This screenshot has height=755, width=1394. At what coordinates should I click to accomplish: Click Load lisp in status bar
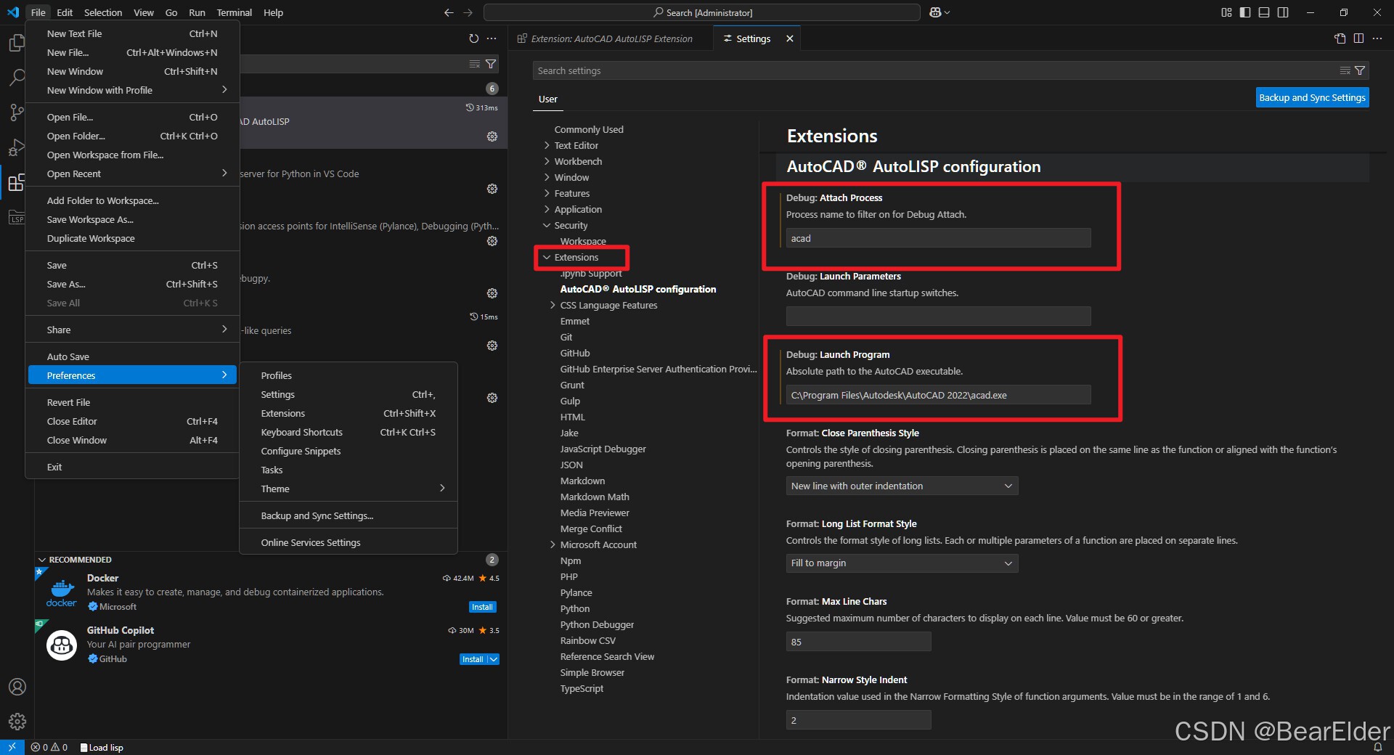[102, 747]
